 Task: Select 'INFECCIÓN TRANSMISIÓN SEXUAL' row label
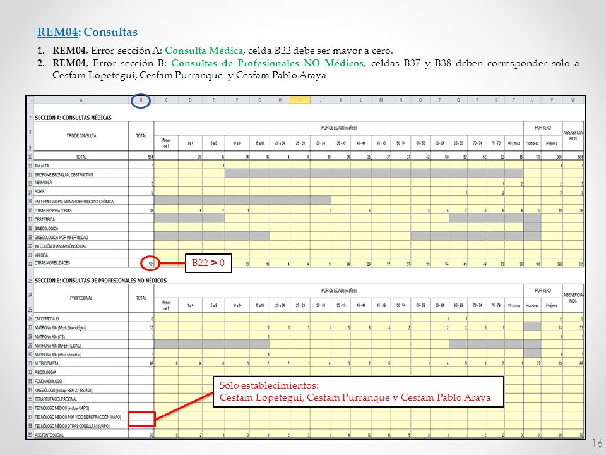[x=61, y=246]
